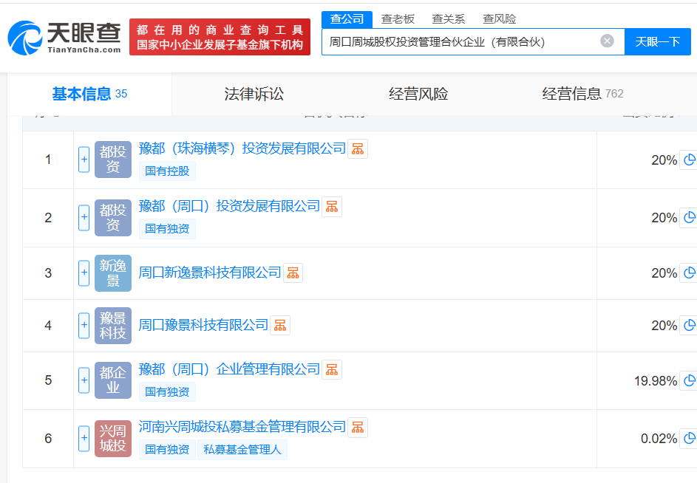
Task: Click the TianYanCha logo
Action: [x=64, y=38]
